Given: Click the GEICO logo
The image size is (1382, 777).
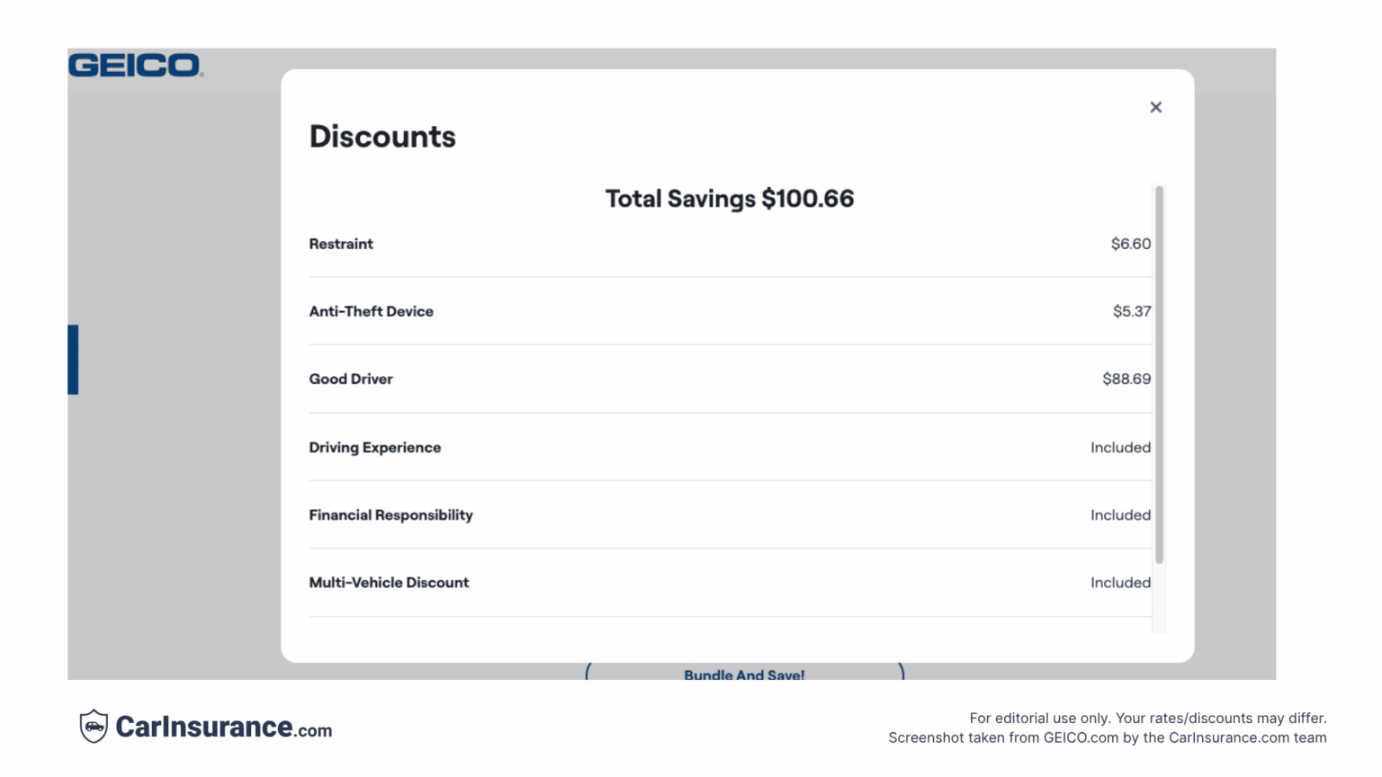Looking at the screenshot, I should [x=135, y=64].
